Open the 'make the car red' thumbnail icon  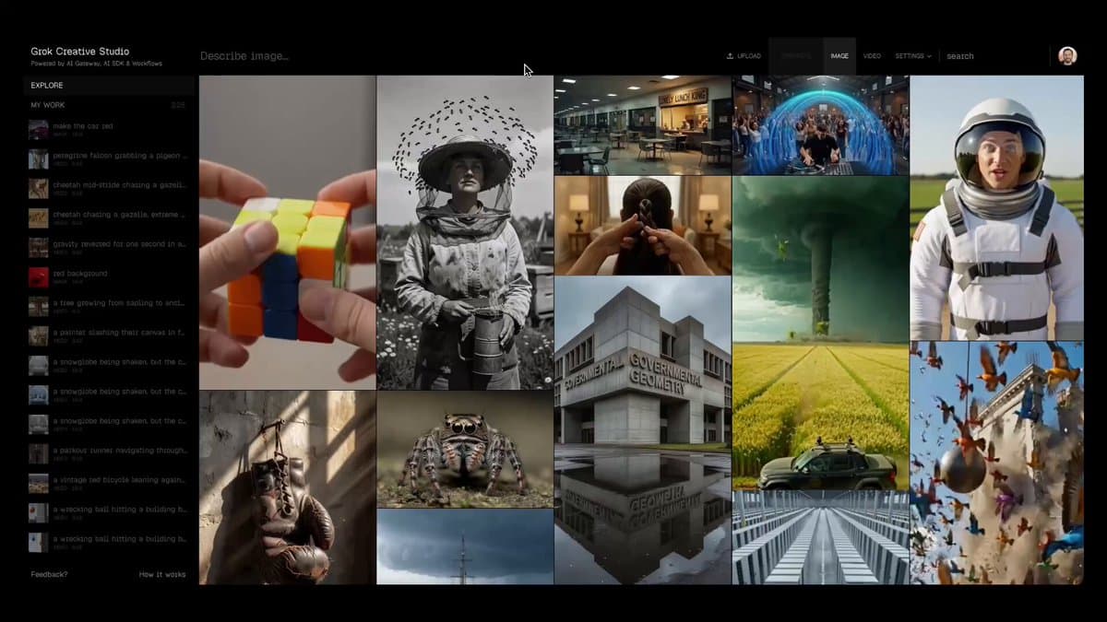[38, 129]
